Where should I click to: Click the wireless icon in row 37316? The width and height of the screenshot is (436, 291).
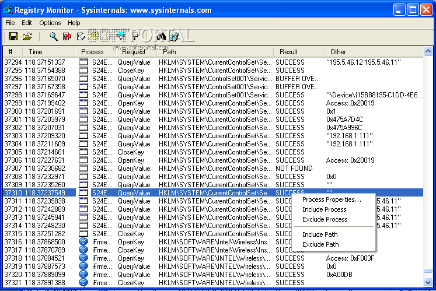[83, 241]
